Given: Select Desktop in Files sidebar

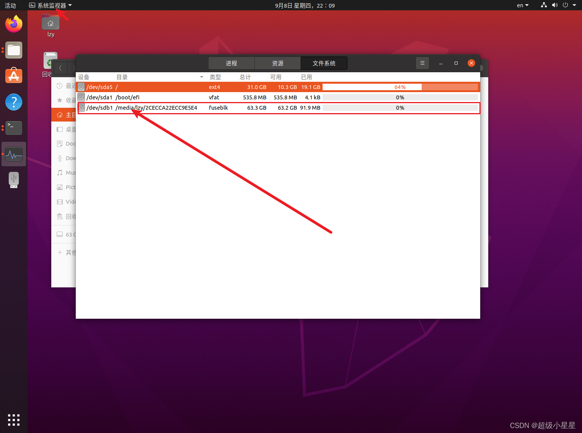Looking at the screenshot, I should pyautogui.click(x=64, y=130).
